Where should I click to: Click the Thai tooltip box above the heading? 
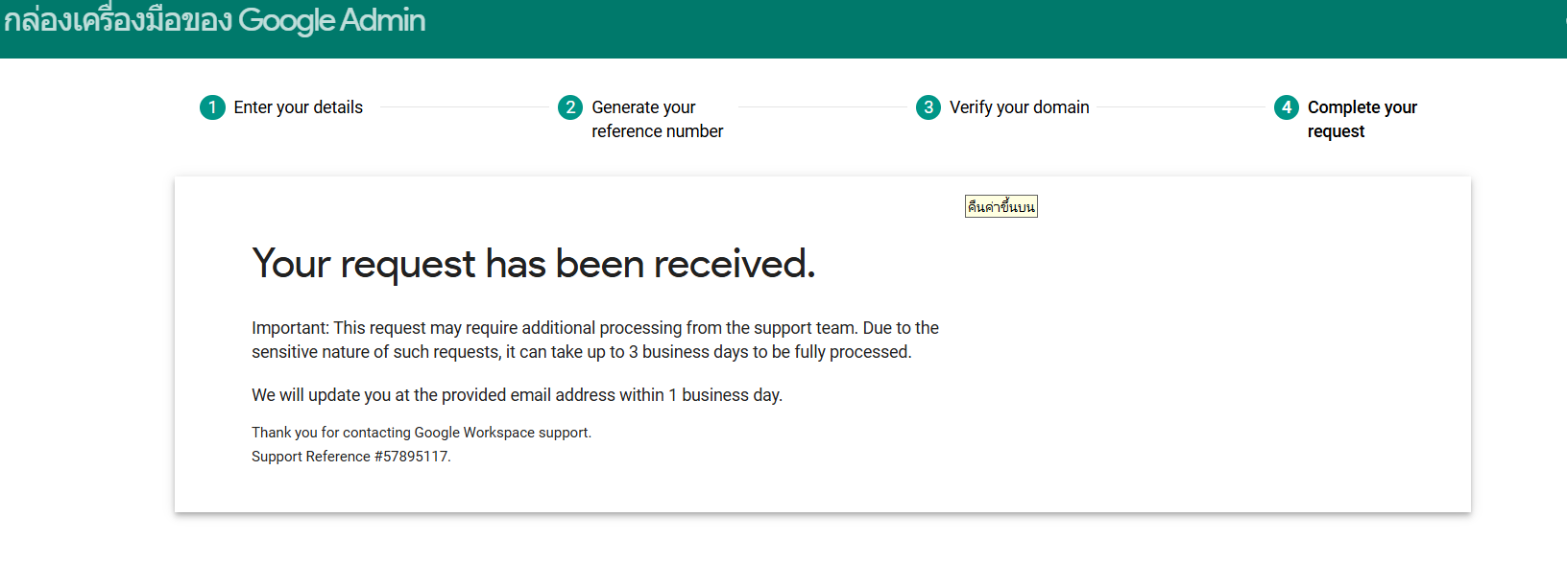[x=1001, y=206]
